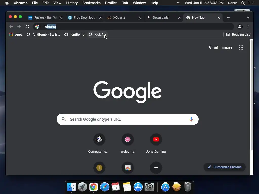
Task: Open the Chrome Web Store shortcut tile
Action: coord(128,168)
